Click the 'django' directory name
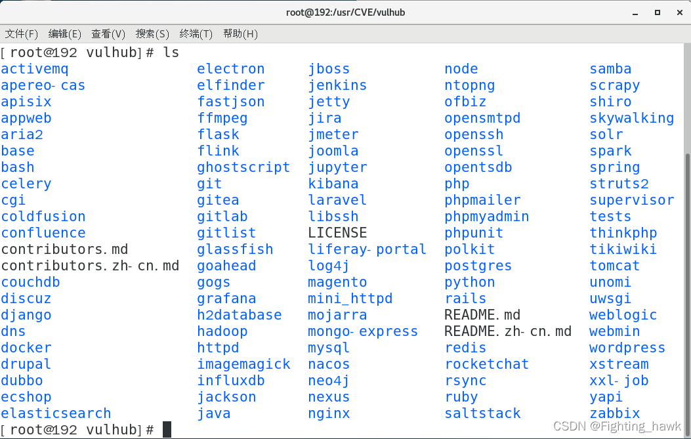Screen dimensions: 691x439 [26, 315]
